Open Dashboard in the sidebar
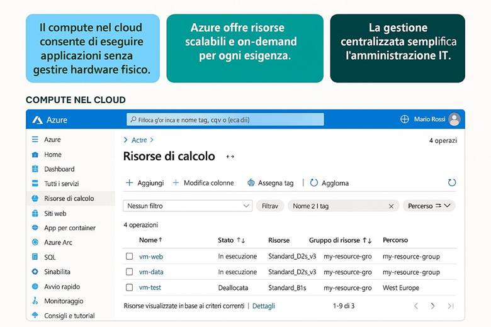 pos(59,169)
